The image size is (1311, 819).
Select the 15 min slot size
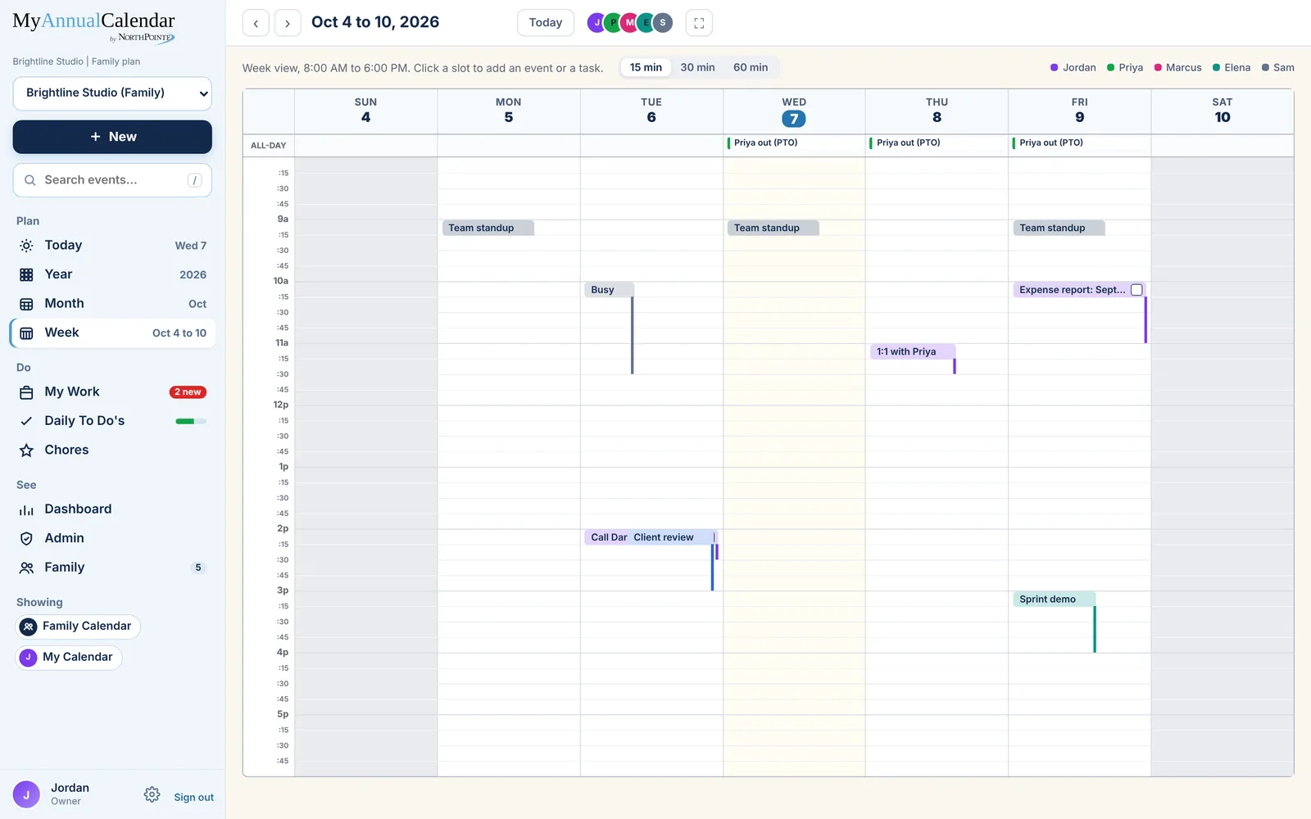click(646, 68)
